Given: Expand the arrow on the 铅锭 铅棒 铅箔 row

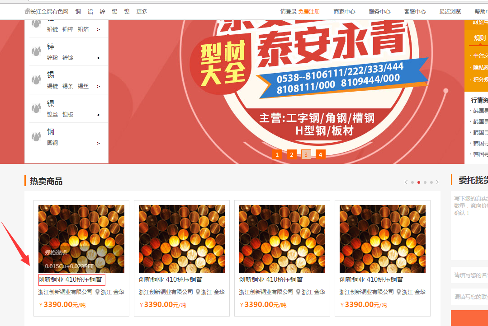Looking at the screenshot, I should 98,29.
